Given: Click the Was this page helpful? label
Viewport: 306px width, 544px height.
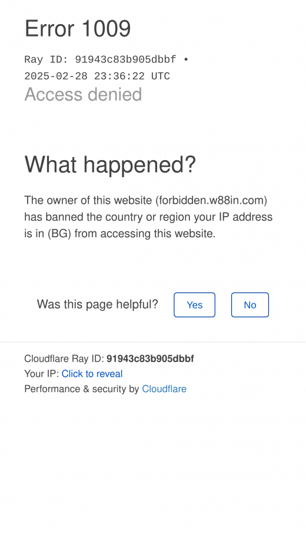Looking at the screenshot, I should [98, 304].
